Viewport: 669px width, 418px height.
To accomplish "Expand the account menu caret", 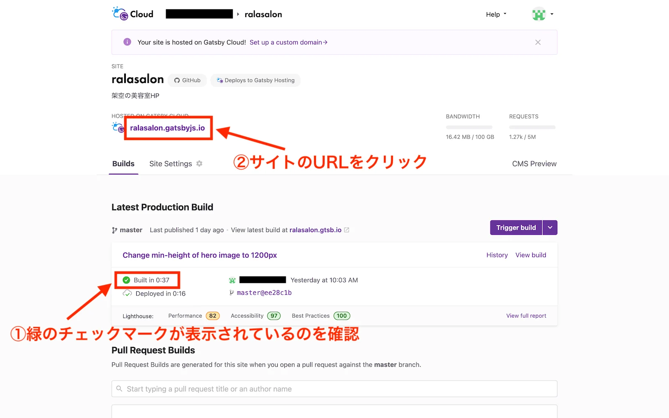I will [x=552, y=14].
